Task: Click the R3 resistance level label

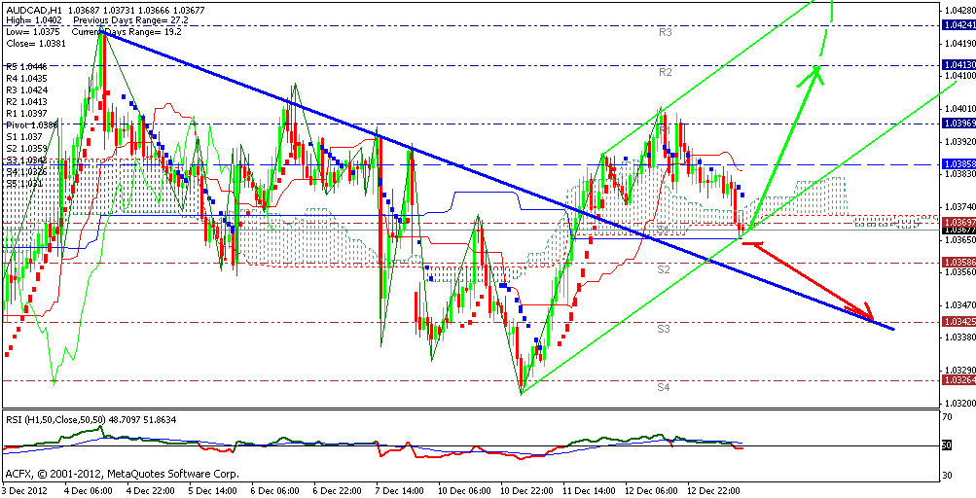Action: (666, 32)
